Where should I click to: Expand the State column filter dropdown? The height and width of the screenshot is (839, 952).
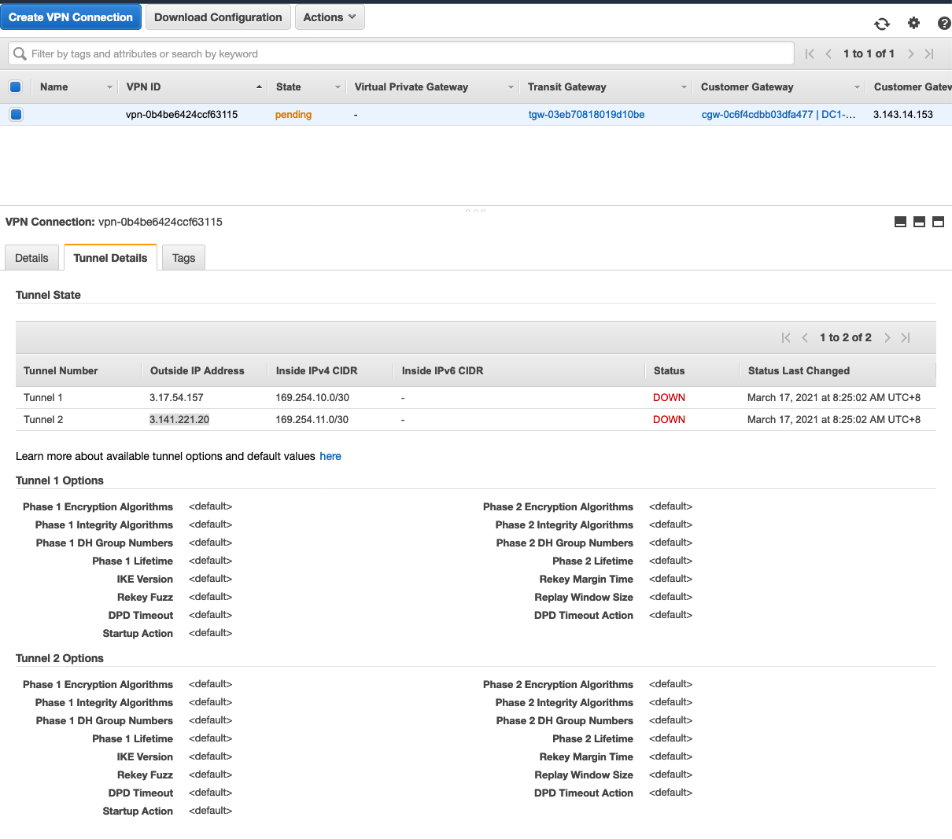(338, 87)
